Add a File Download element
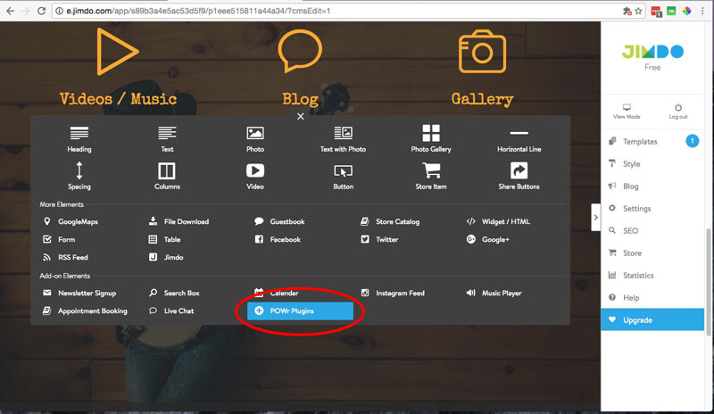This screenshot has height=414, width=714. 179,221
